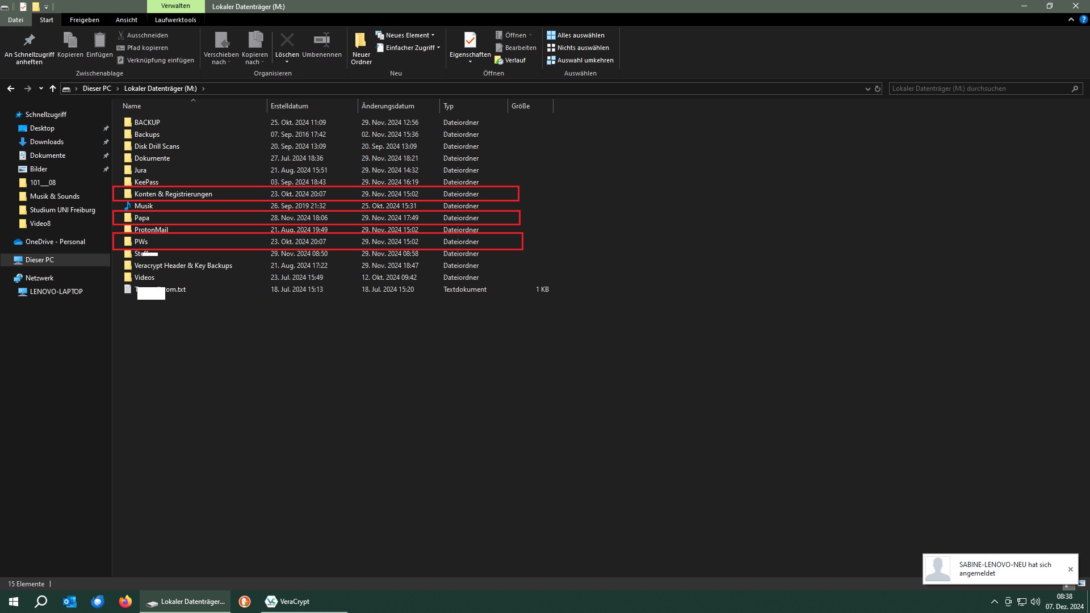
Task: Click the Einfügen clipboard icon
Action: [99, 40]
